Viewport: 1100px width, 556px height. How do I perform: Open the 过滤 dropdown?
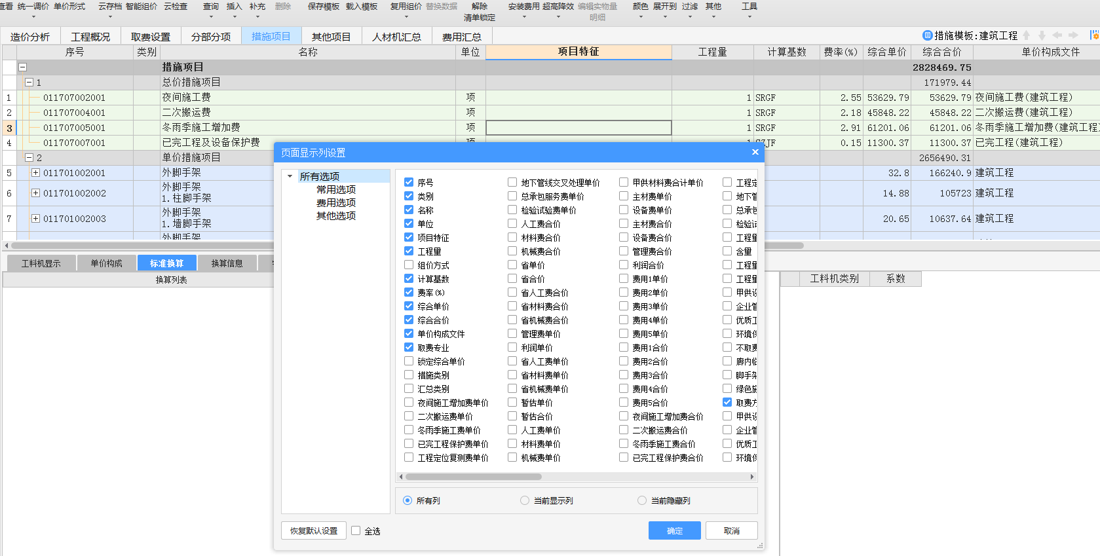click(690, 17)
